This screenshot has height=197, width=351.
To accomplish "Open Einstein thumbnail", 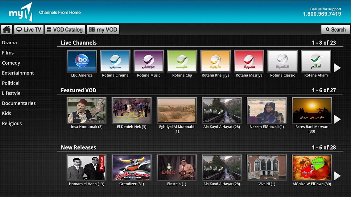I will coord(177,168).
